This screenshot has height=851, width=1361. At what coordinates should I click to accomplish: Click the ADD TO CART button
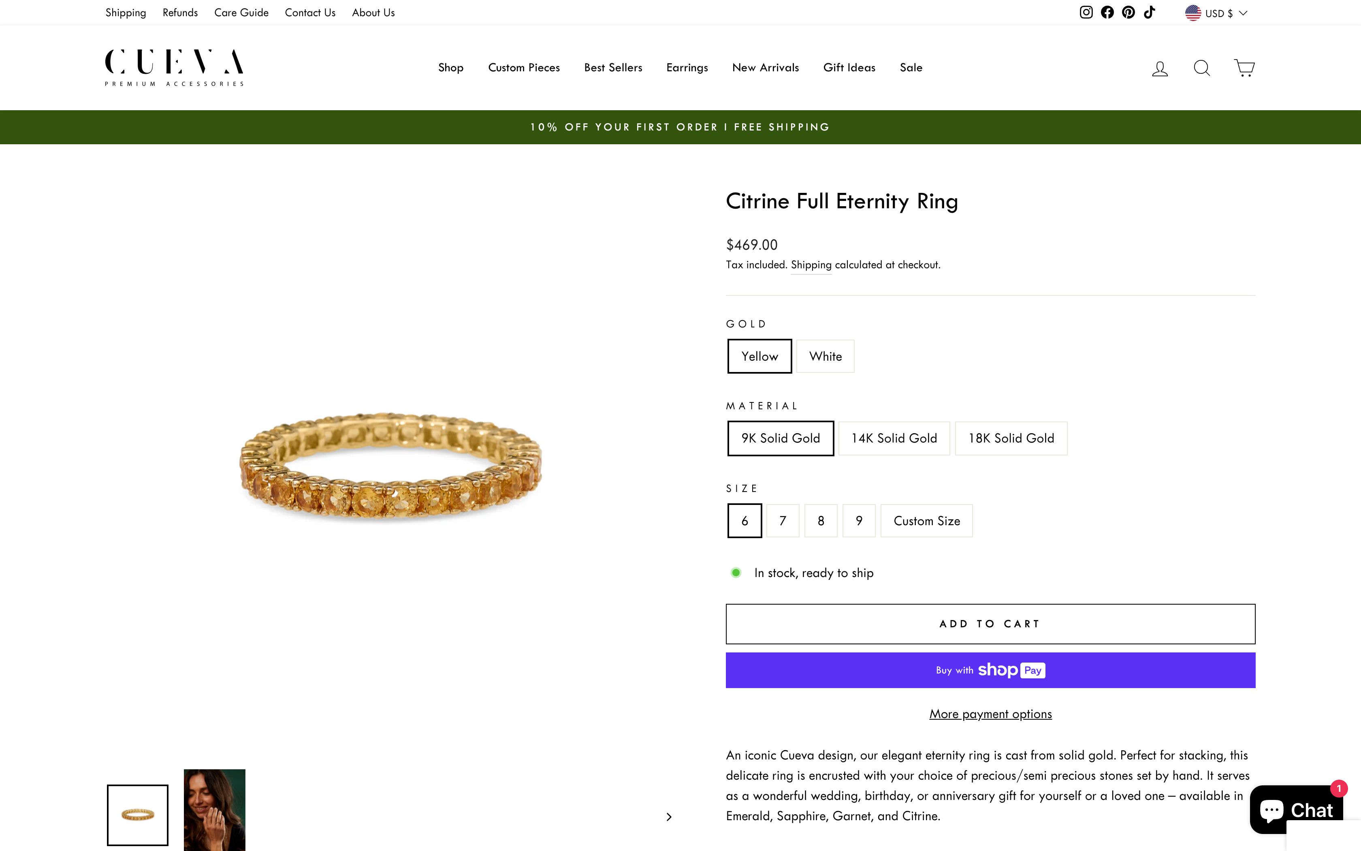click(990, 623)
